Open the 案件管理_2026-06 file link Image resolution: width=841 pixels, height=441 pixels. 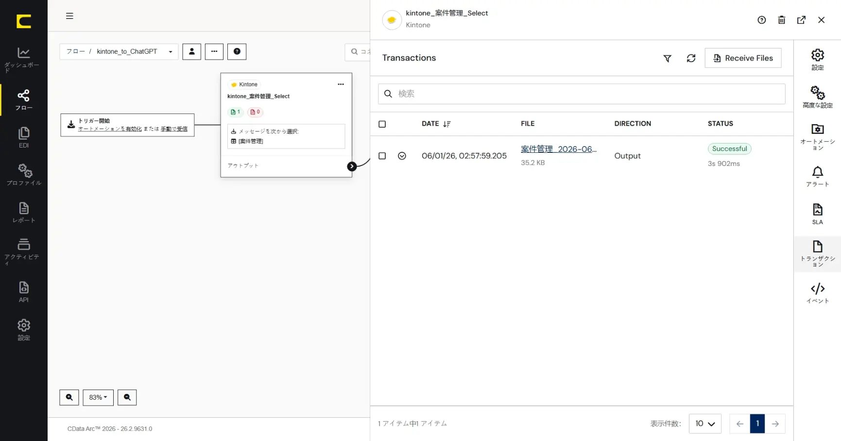558,149
